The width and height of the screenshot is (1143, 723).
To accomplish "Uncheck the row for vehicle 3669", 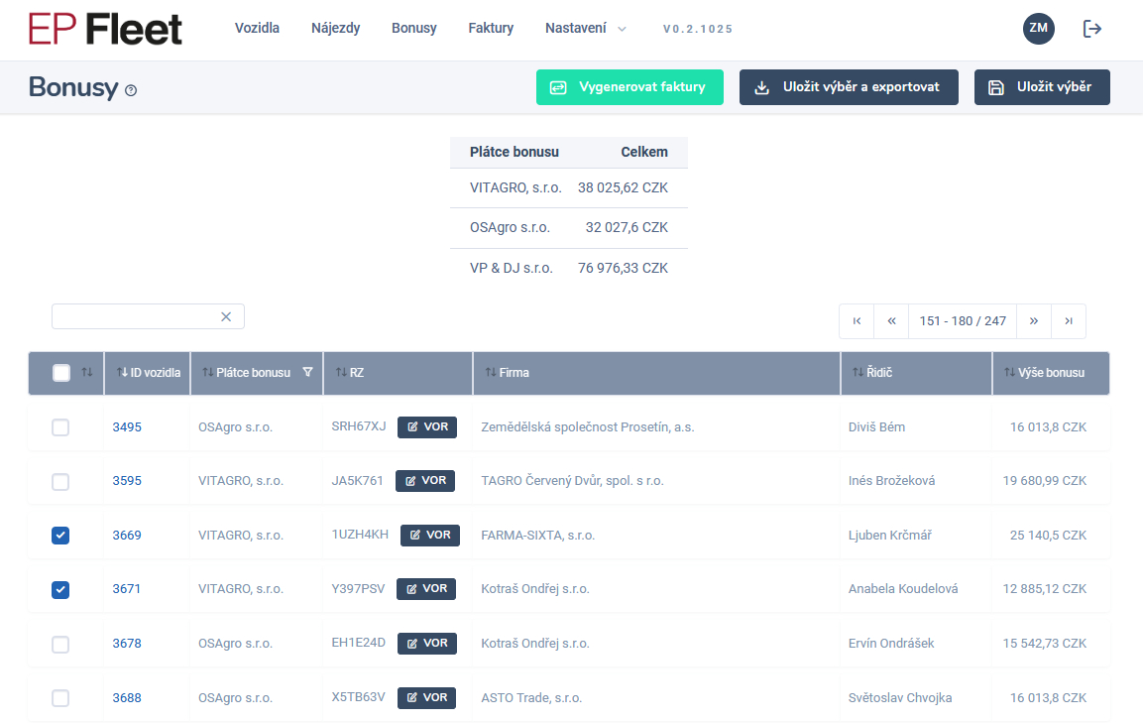I will tap(60, 536).
